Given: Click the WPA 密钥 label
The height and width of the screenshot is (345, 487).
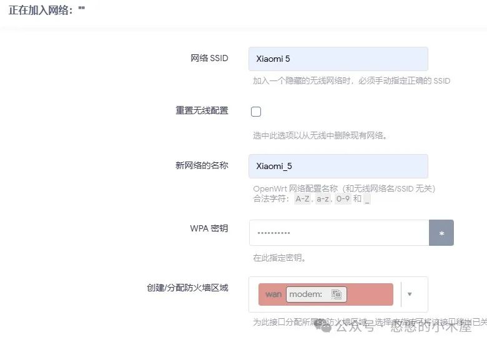Looking at the screenshot, I should pos(209,228).
